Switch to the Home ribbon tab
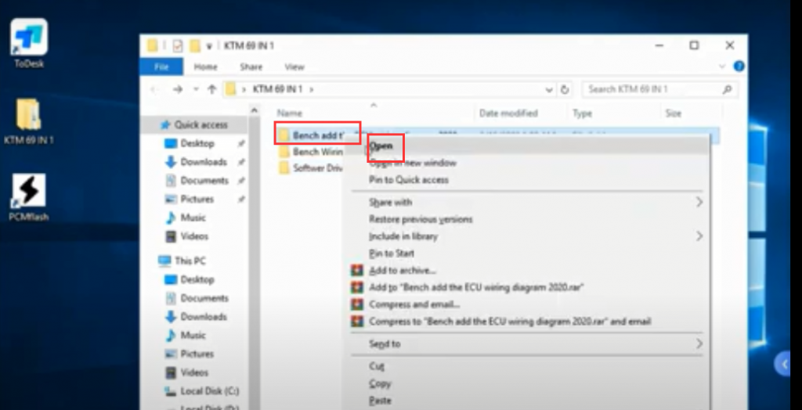The image size is (802, 410). [x=206, y=67]
